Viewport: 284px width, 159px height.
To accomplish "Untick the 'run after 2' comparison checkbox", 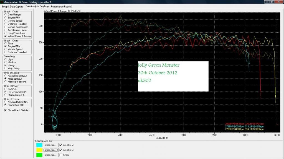I will 61,145.
